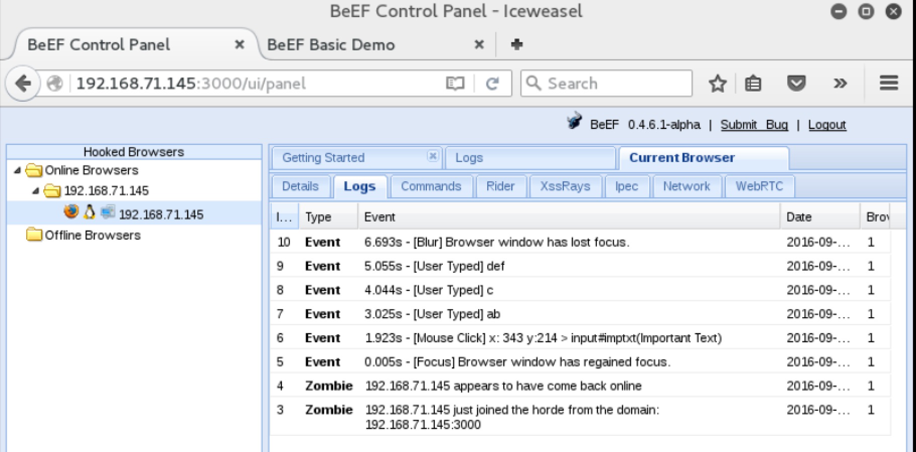916x452 pixels.
Task: Click the monitor icon of hooked browser
Action: coord(108,212)
